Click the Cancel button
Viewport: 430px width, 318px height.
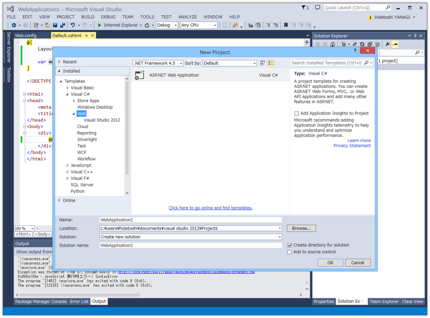(358, 263)
